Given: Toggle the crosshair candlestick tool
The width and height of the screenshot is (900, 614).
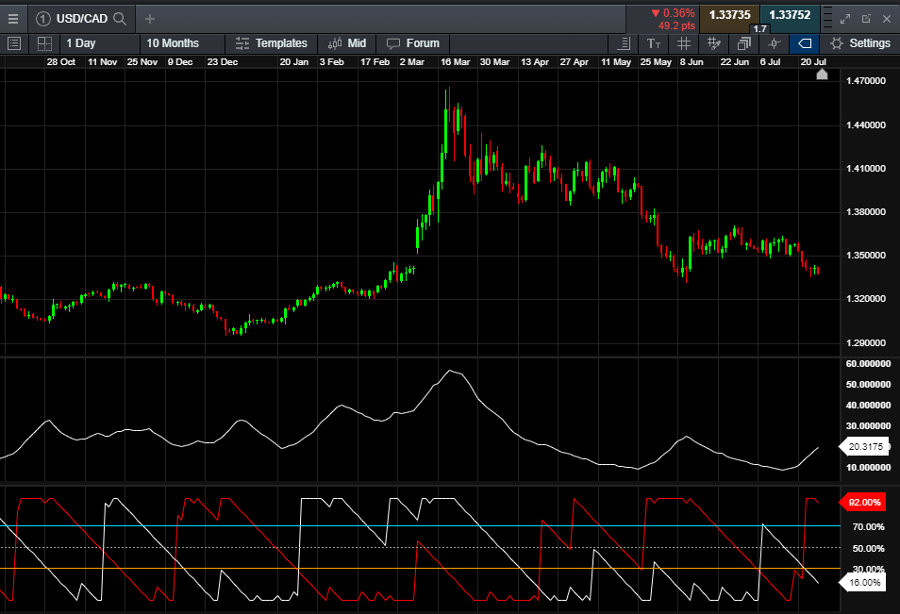Looking at the screenshot, I should [x=775, y=43].
